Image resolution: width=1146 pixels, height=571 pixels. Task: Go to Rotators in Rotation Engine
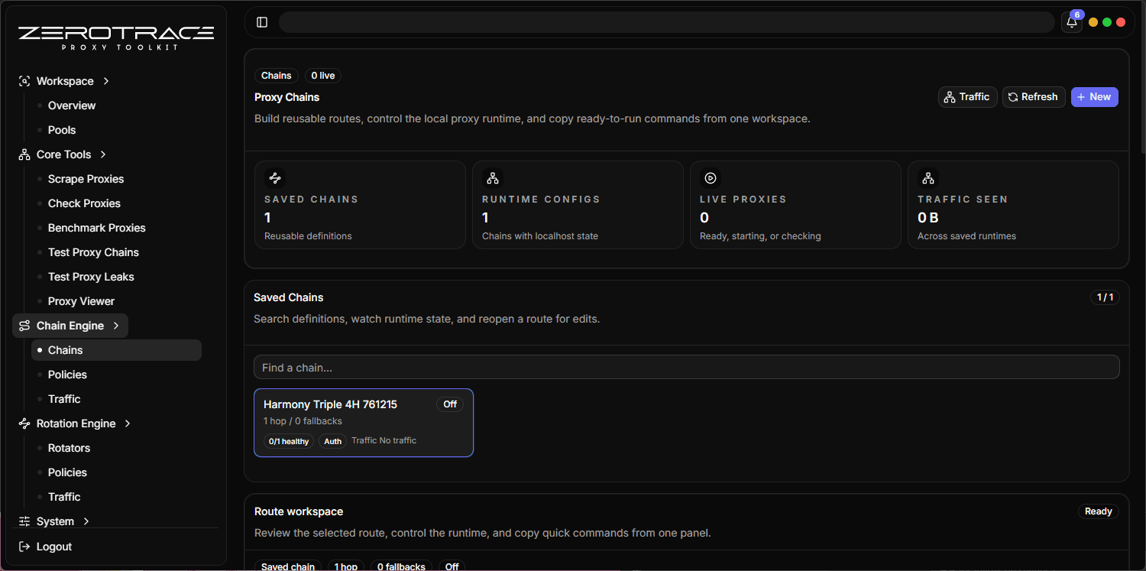69,448
